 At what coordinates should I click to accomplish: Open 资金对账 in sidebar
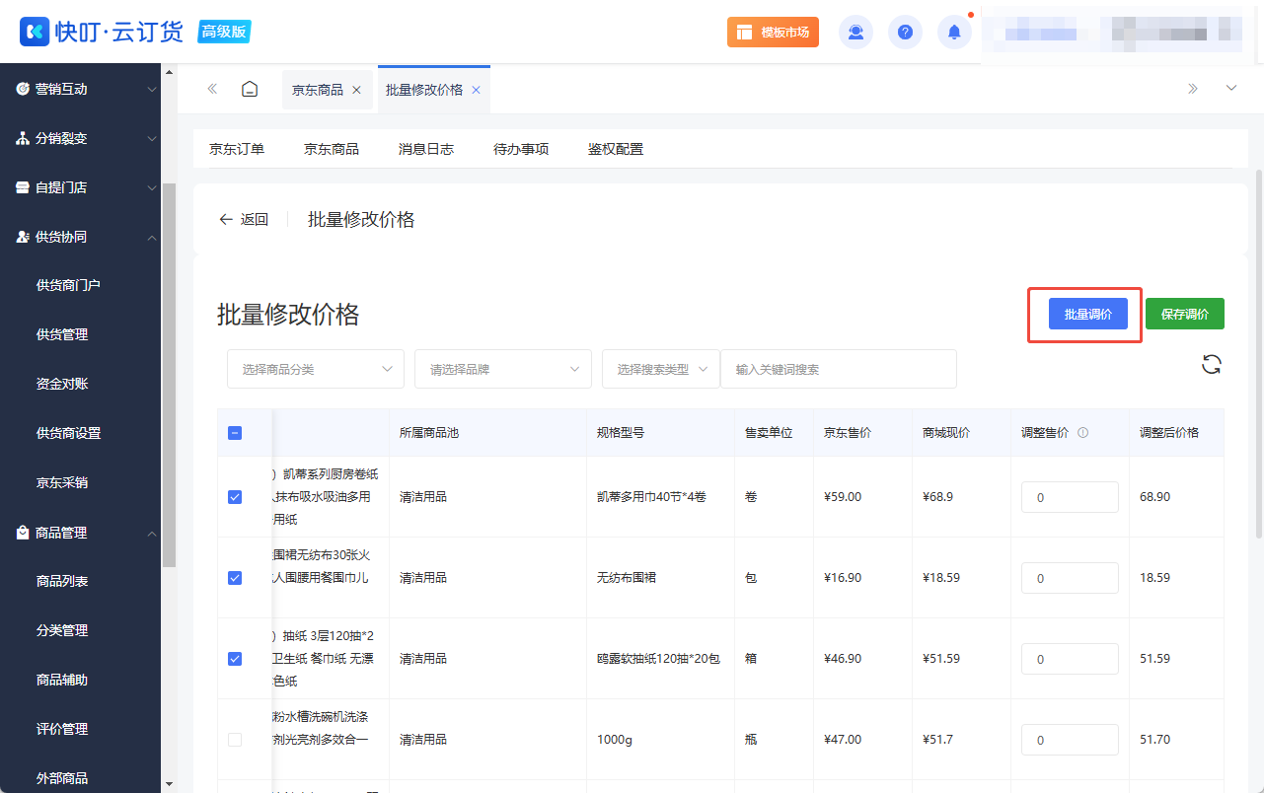[x=62, y=384]
